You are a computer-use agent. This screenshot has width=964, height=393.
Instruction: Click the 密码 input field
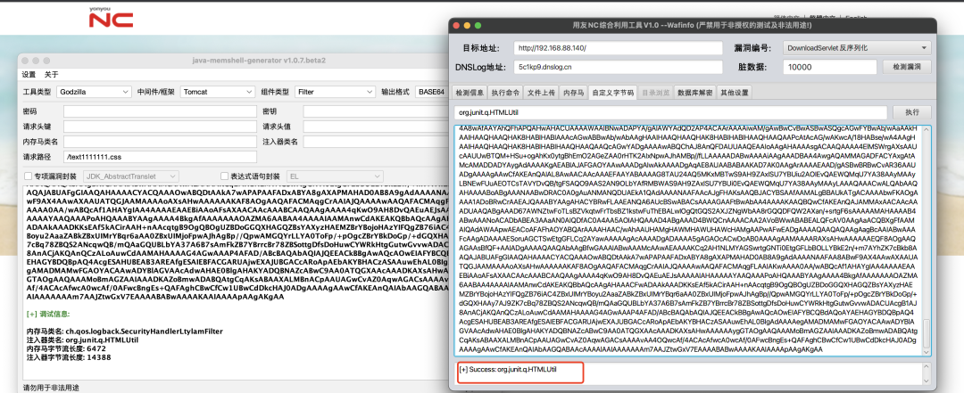(x=160, y=111)
